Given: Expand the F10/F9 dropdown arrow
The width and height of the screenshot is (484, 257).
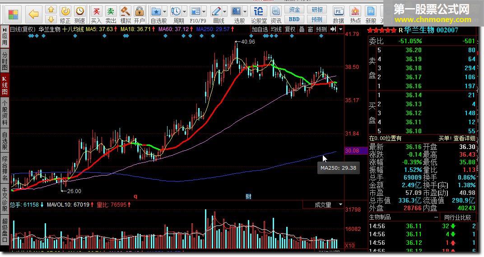Looking at the screenshot, I should tap(204, 12).
